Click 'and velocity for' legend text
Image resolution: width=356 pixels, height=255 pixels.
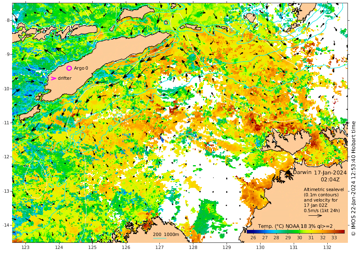click(321, 200)
